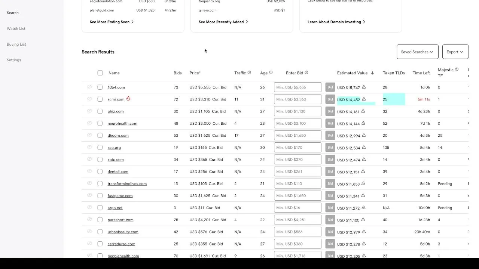479x269 pixels.
Task: Hide the 1064.com row with eye icon
Action: coord(90,87)
